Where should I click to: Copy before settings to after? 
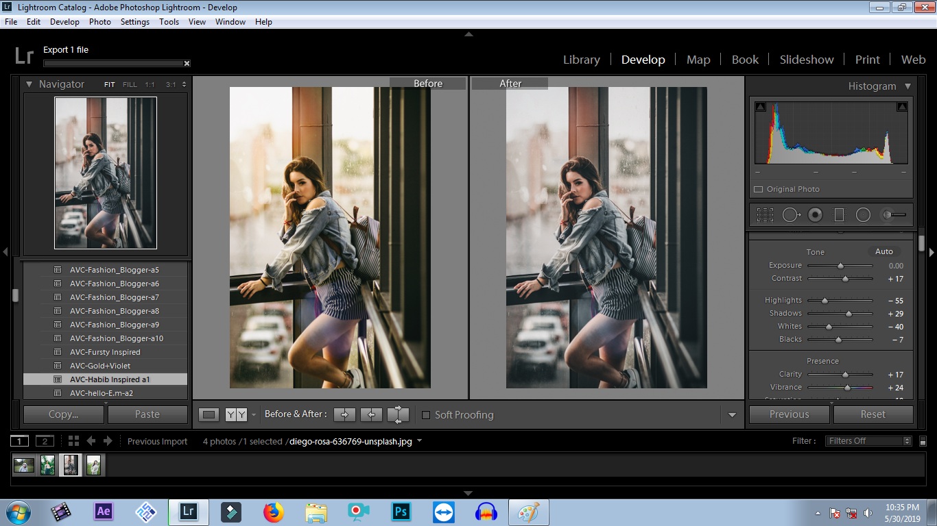coord(344,414)
